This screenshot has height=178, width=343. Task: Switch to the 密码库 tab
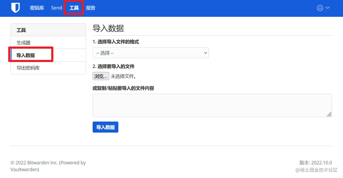37,8
